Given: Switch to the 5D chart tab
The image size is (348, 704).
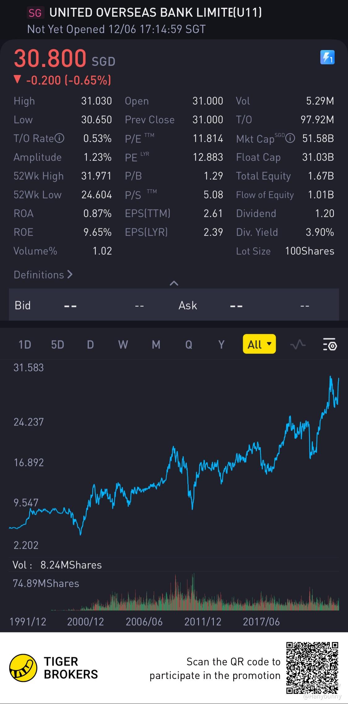Looking at the screenshot, I should [x=58, y=345].
